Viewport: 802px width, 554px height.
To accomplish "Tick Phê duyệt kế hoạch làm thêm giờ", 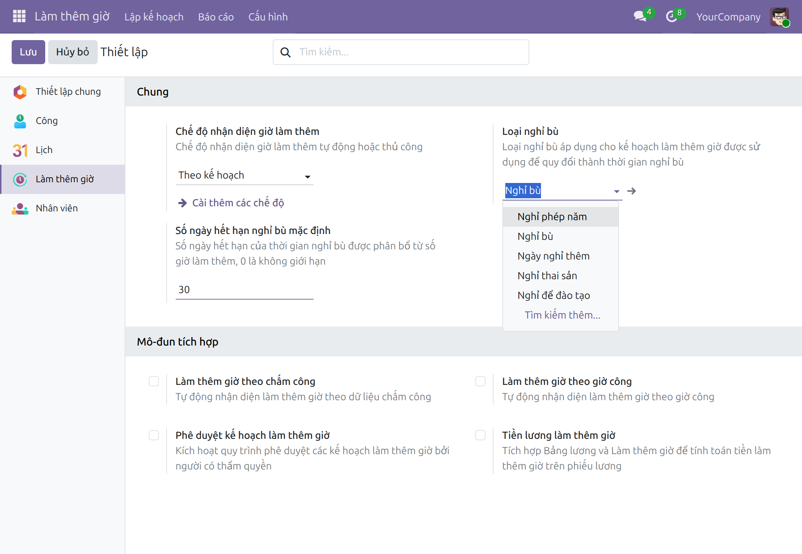I will coord(154,435).
